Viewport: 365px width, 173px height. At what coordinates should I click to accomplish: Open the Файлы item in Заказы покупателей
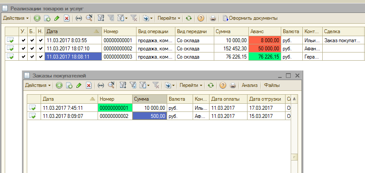(x=272, y=85)
